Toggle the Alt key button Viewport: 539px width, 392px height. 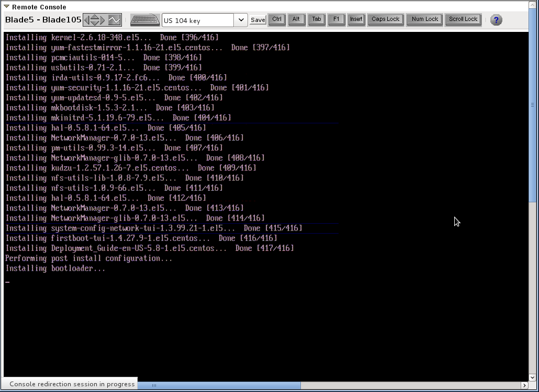[x=296, y=19]
